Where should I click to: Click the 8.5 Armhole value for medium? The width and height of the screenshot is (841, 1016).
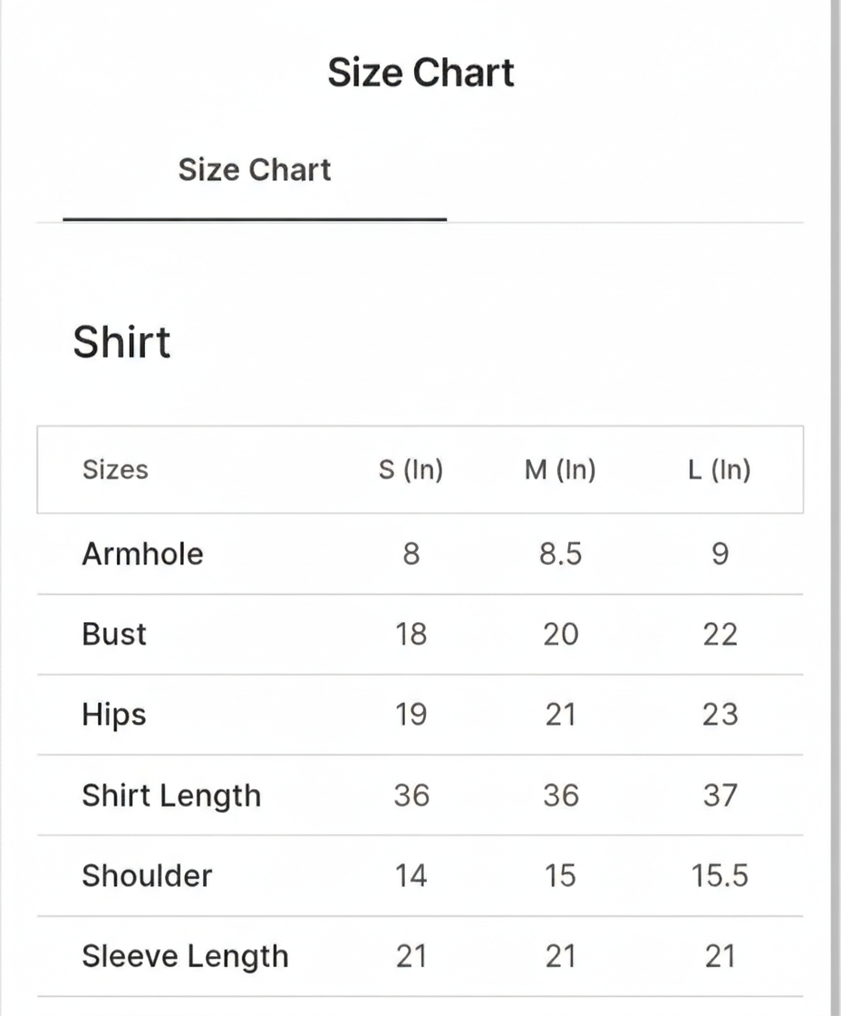[560, 554]
